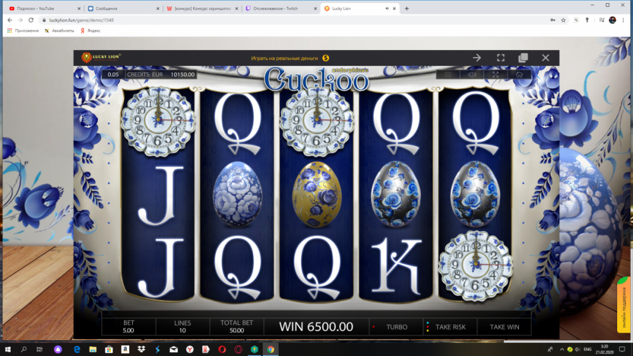The width and height of the screenshot is (633, 356).
Task: Click the clock scatter on bottom right reel
Action: point(475,266)
